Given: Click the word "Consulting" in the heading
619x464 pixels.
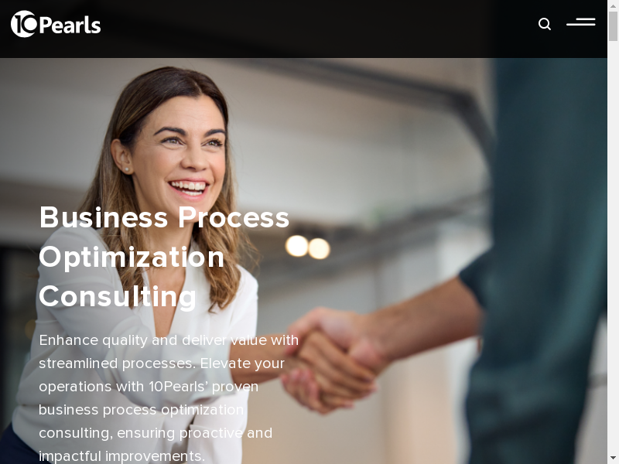Looking at the screenshot, I should point(118,297).
